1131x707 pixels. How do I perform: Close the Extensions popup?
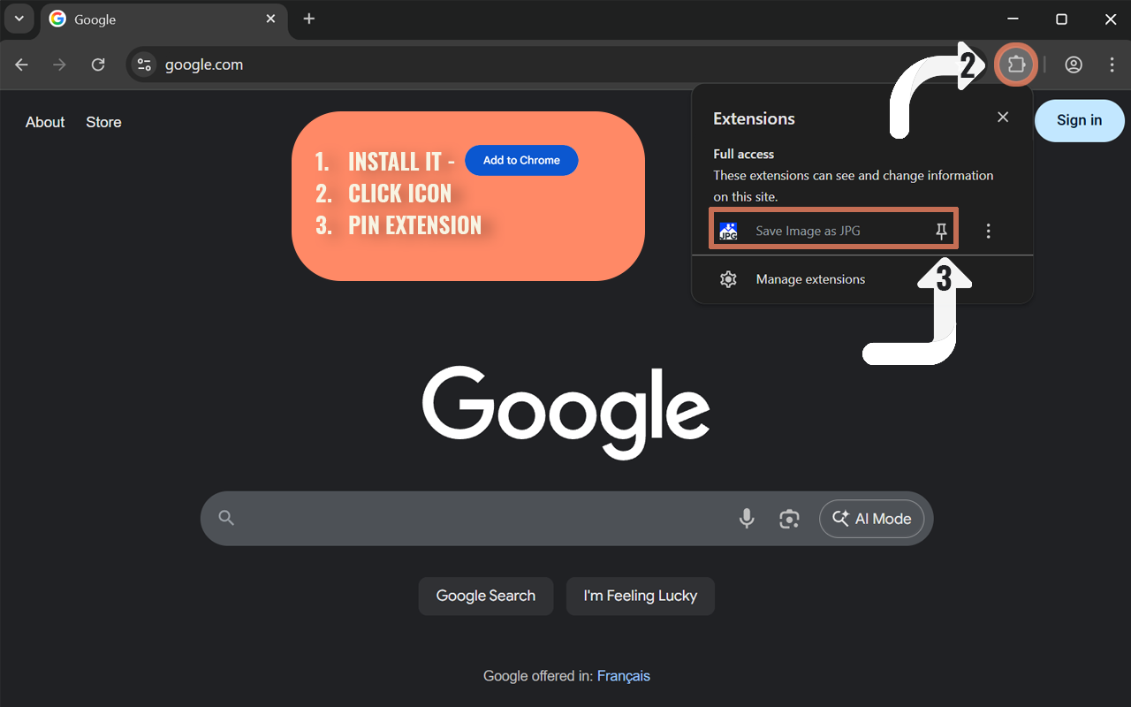click(1003, 118)
